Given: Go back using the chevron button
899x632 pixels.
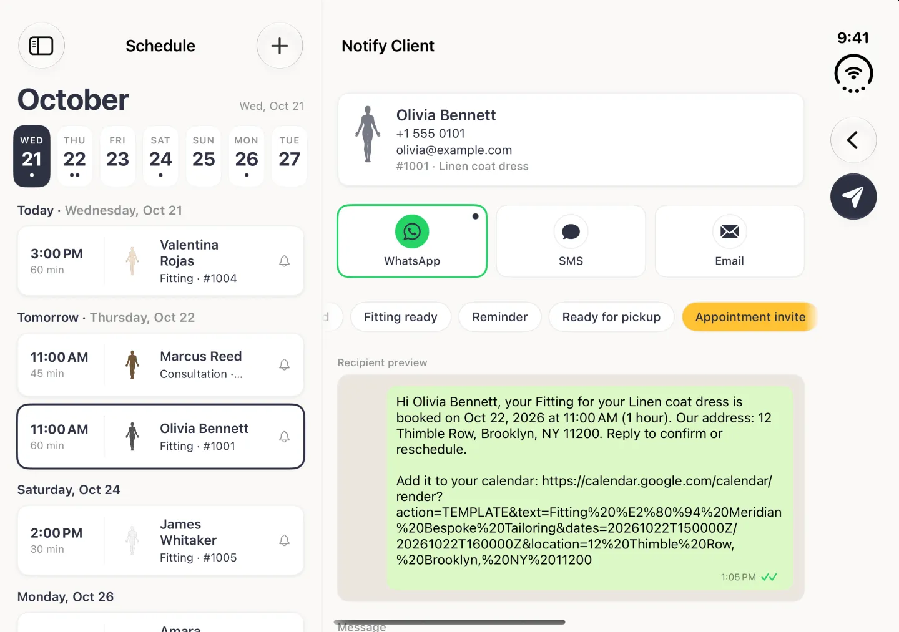Looking at the screenshot, I should click(x=853, y=140).
